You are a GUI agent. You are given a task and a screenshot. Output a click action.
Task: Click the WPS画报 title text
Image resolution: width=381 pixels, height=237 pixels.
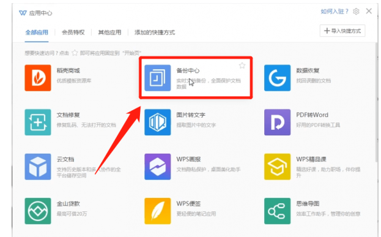pos(188,159)
